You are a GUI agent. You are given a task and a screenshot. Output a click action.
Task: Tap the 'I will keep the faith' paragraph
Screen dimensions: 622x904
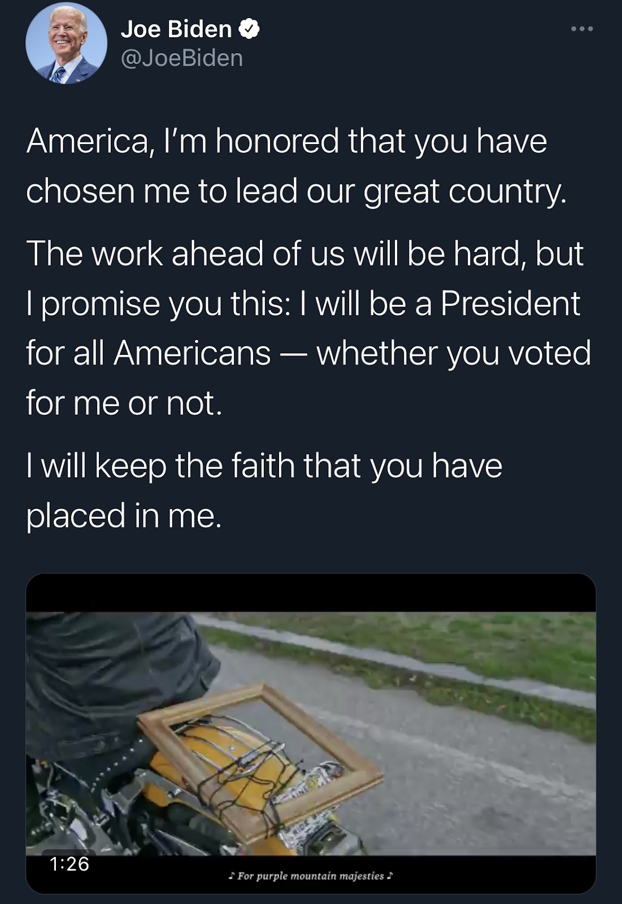pos(264,490)
